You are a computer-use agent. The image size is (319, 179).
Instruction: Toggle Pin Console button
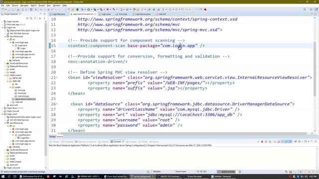click(295, 142)
